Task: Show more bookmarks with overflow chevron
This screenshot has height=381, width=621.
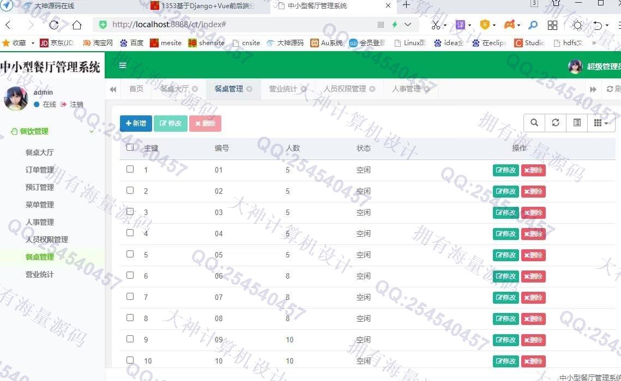Action: pyautogui.click(x=594, y=42)
